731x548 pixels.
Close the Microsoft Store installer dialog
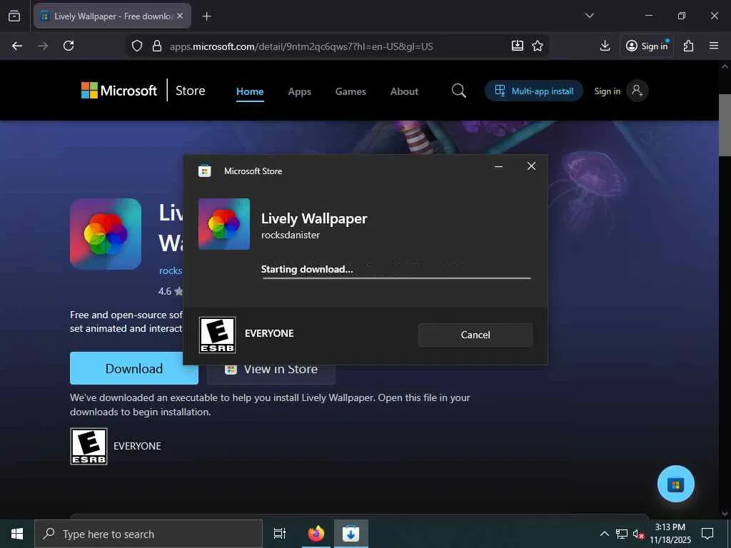point(531,166)
